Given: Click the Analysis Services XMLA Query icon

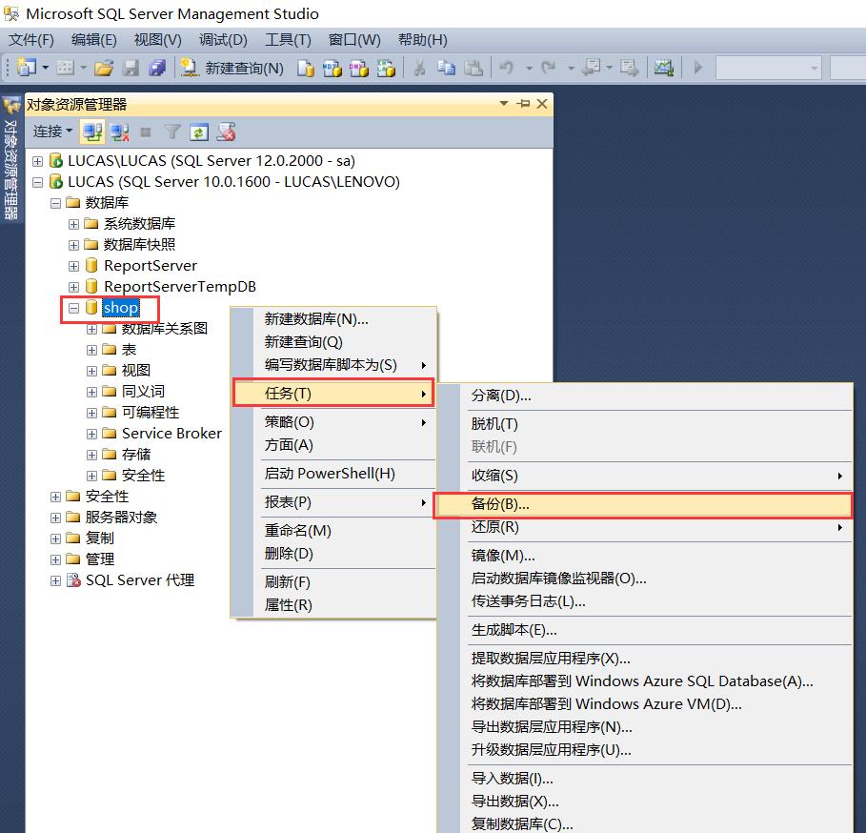Looking at the screenshot, I should (386, 68).
